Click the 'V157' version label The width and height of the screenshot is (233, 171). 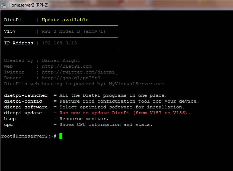10,31
